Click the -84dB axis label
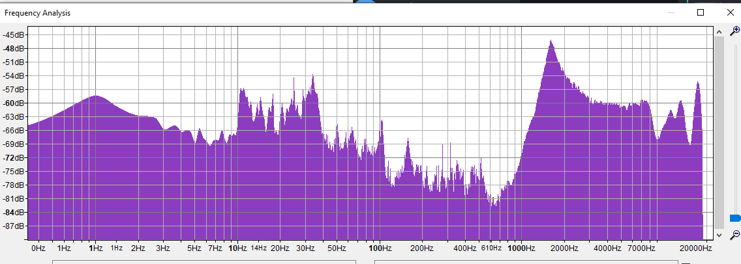This screenshot has width=741, height=264. point(14,213)
